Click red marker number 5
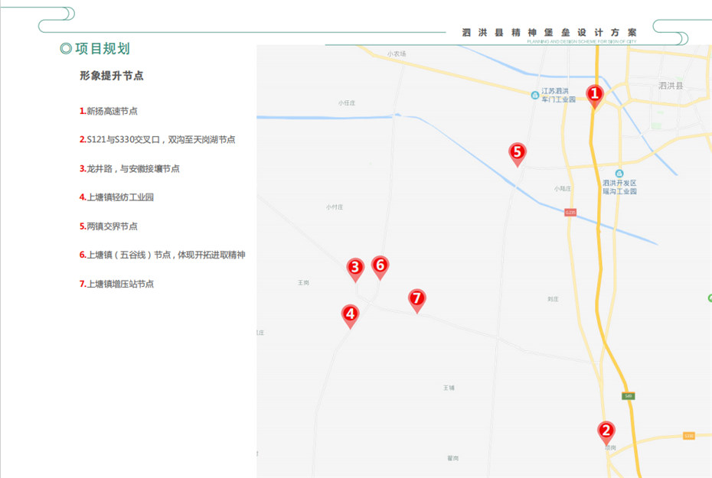The image size is (712, 478). point(518,152)
